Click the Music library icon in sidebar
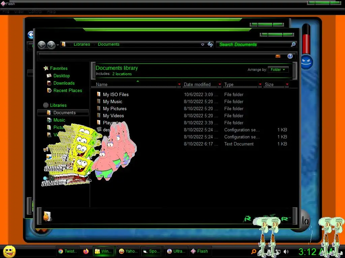 pyautogui.click(x=49, y=120)
